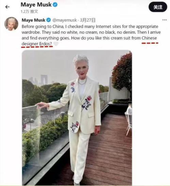Click verified badge next to tweet author

[x=48, y=20]
